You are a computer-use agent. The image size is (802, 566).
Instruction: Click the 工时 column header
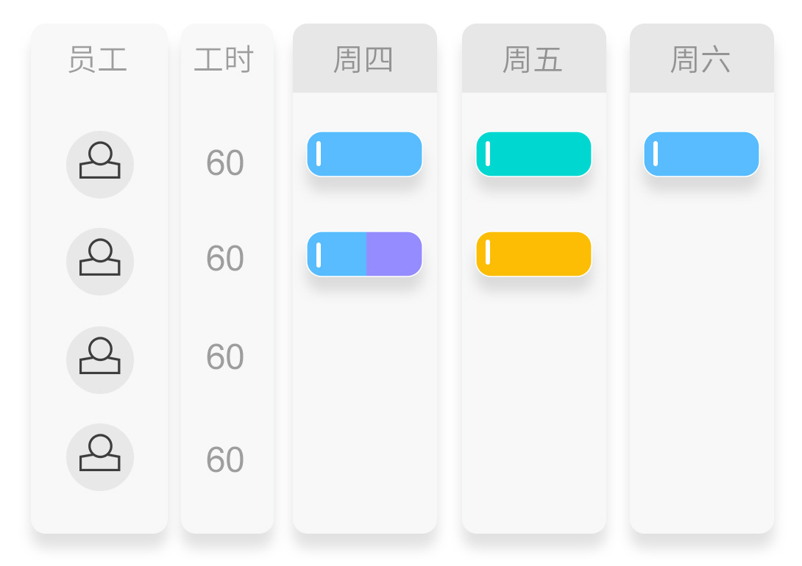point(224,60)
